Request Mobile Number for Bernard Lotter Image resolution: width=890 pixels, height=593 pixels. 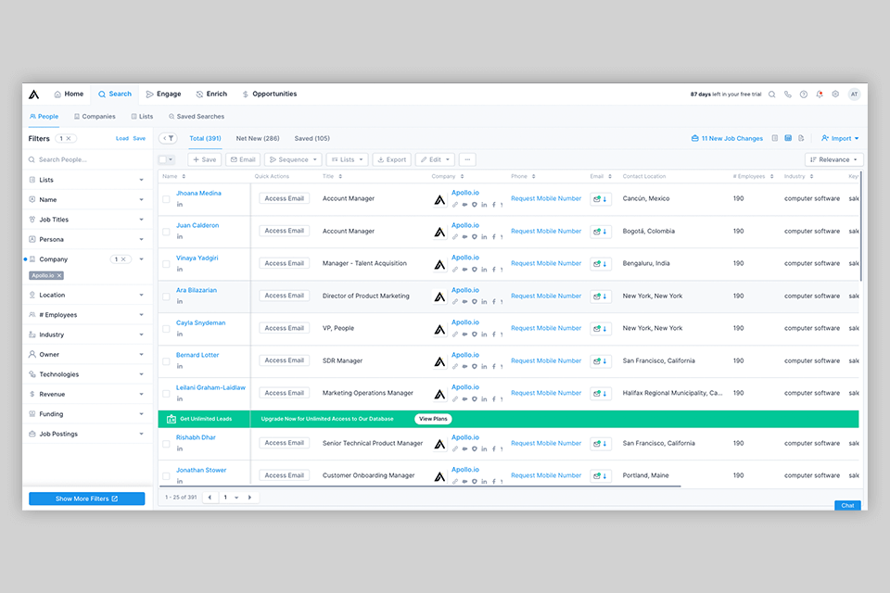[x=546, y=361]
